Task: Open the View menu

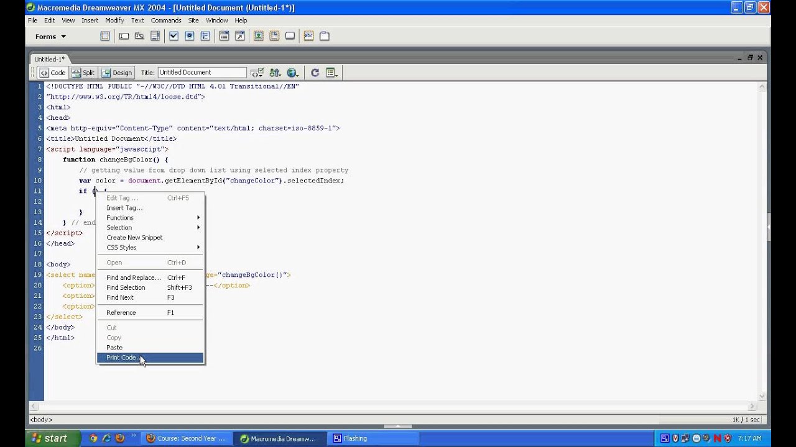Action: pos(68,20)
